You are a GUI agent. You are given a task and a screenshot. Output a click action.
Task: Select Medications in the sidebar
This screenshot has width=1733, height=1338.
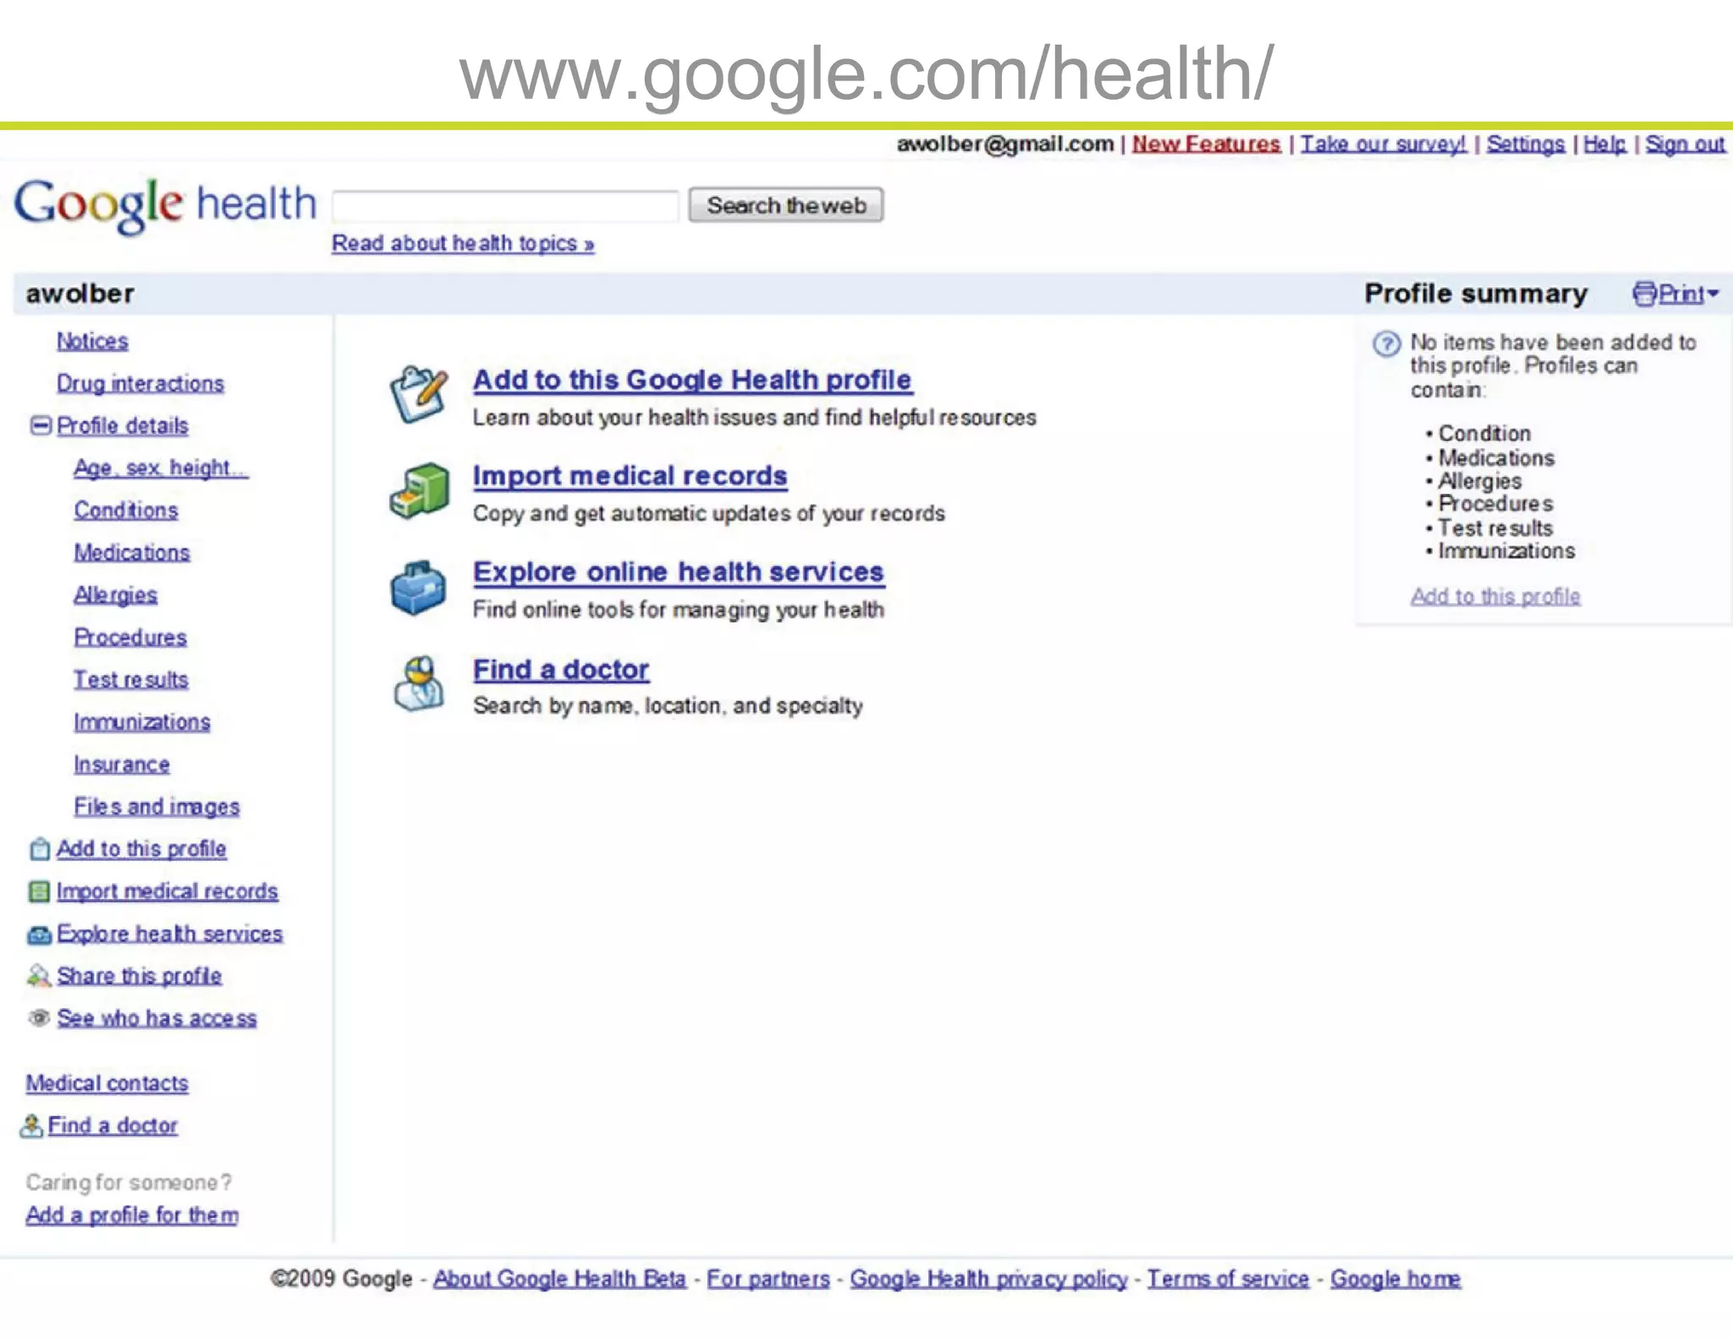(x=132, y=552)
